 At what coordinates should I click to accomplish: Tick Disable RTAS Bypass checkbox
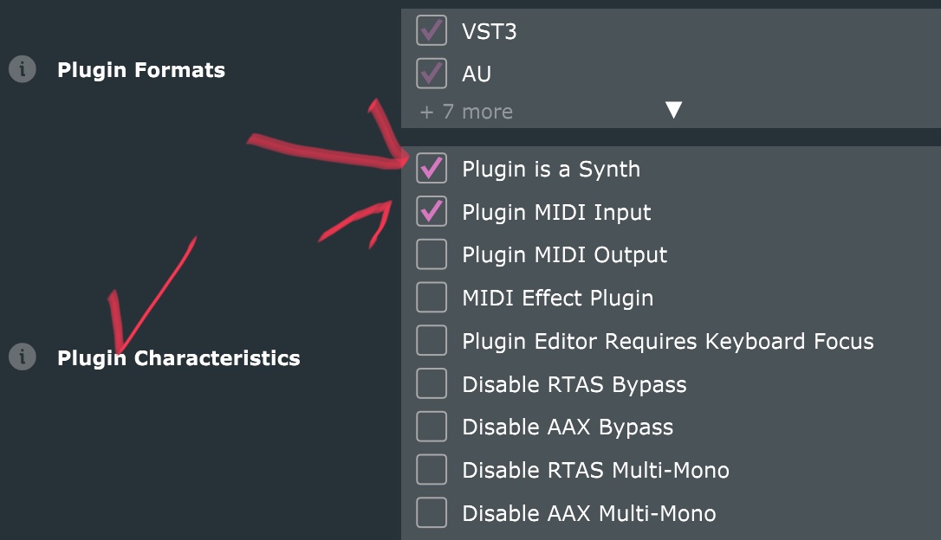tap(432, 384)
